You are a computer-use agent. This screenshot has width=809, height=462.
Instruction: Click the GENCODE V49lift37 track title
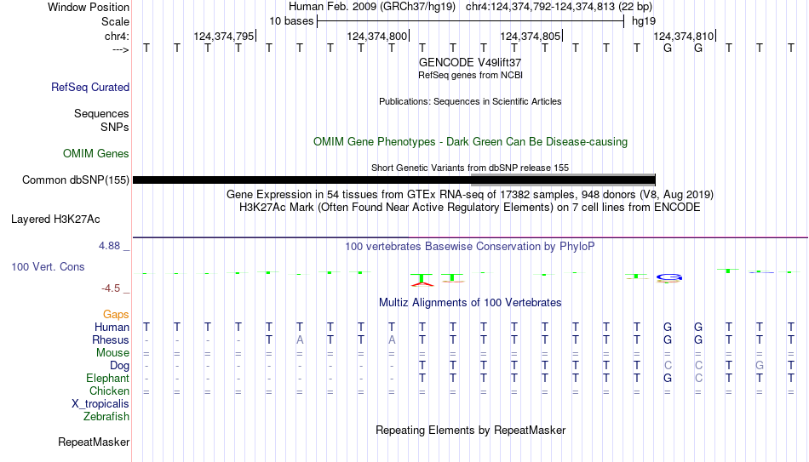tap(470, 62)
